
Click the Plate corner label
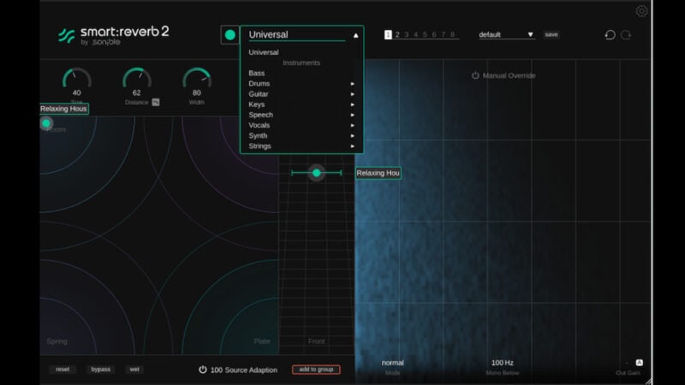pyautogui.click(x=262, y=341)
